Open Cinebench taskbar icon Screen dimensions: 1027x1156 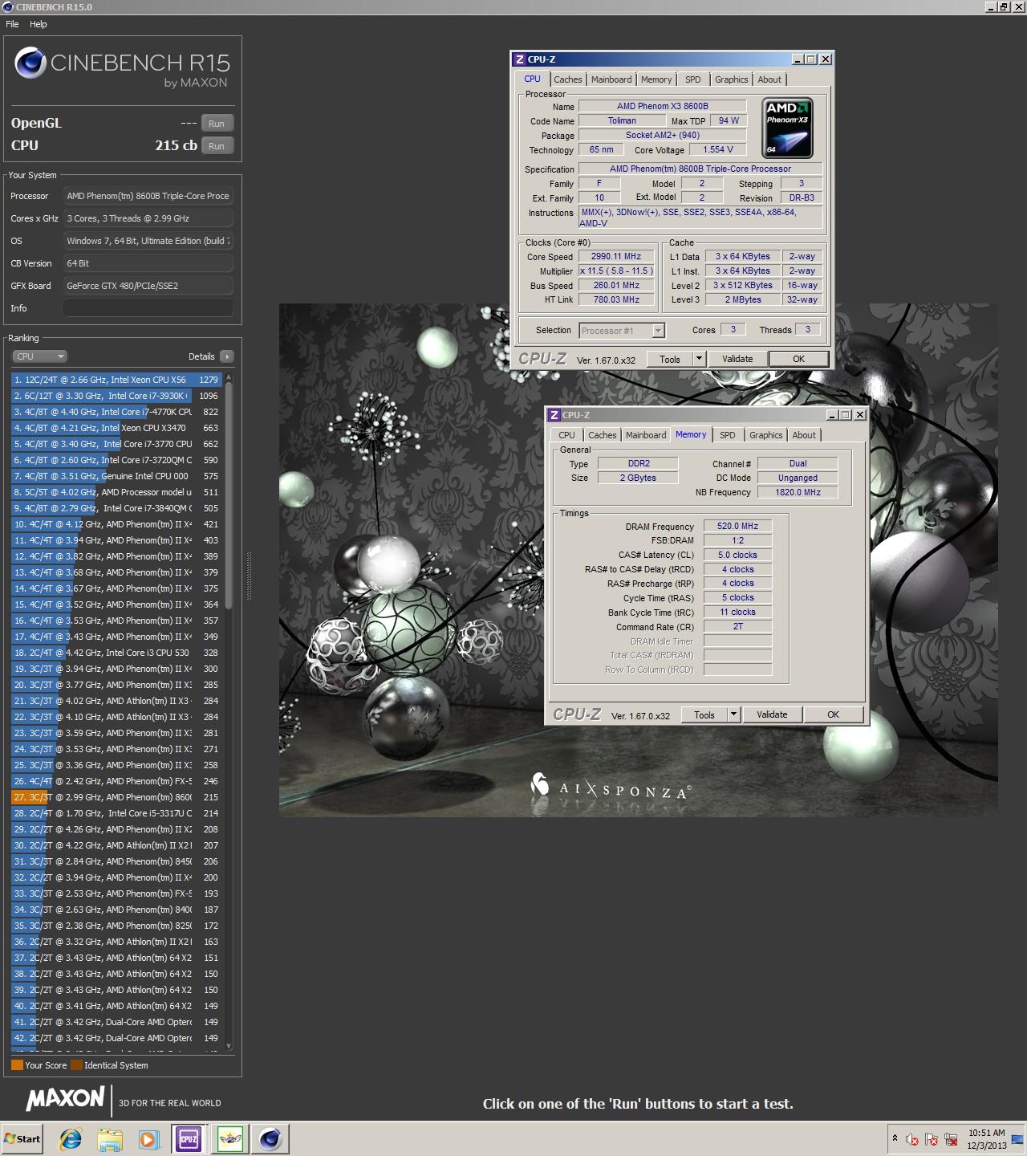coord(270,1138)
